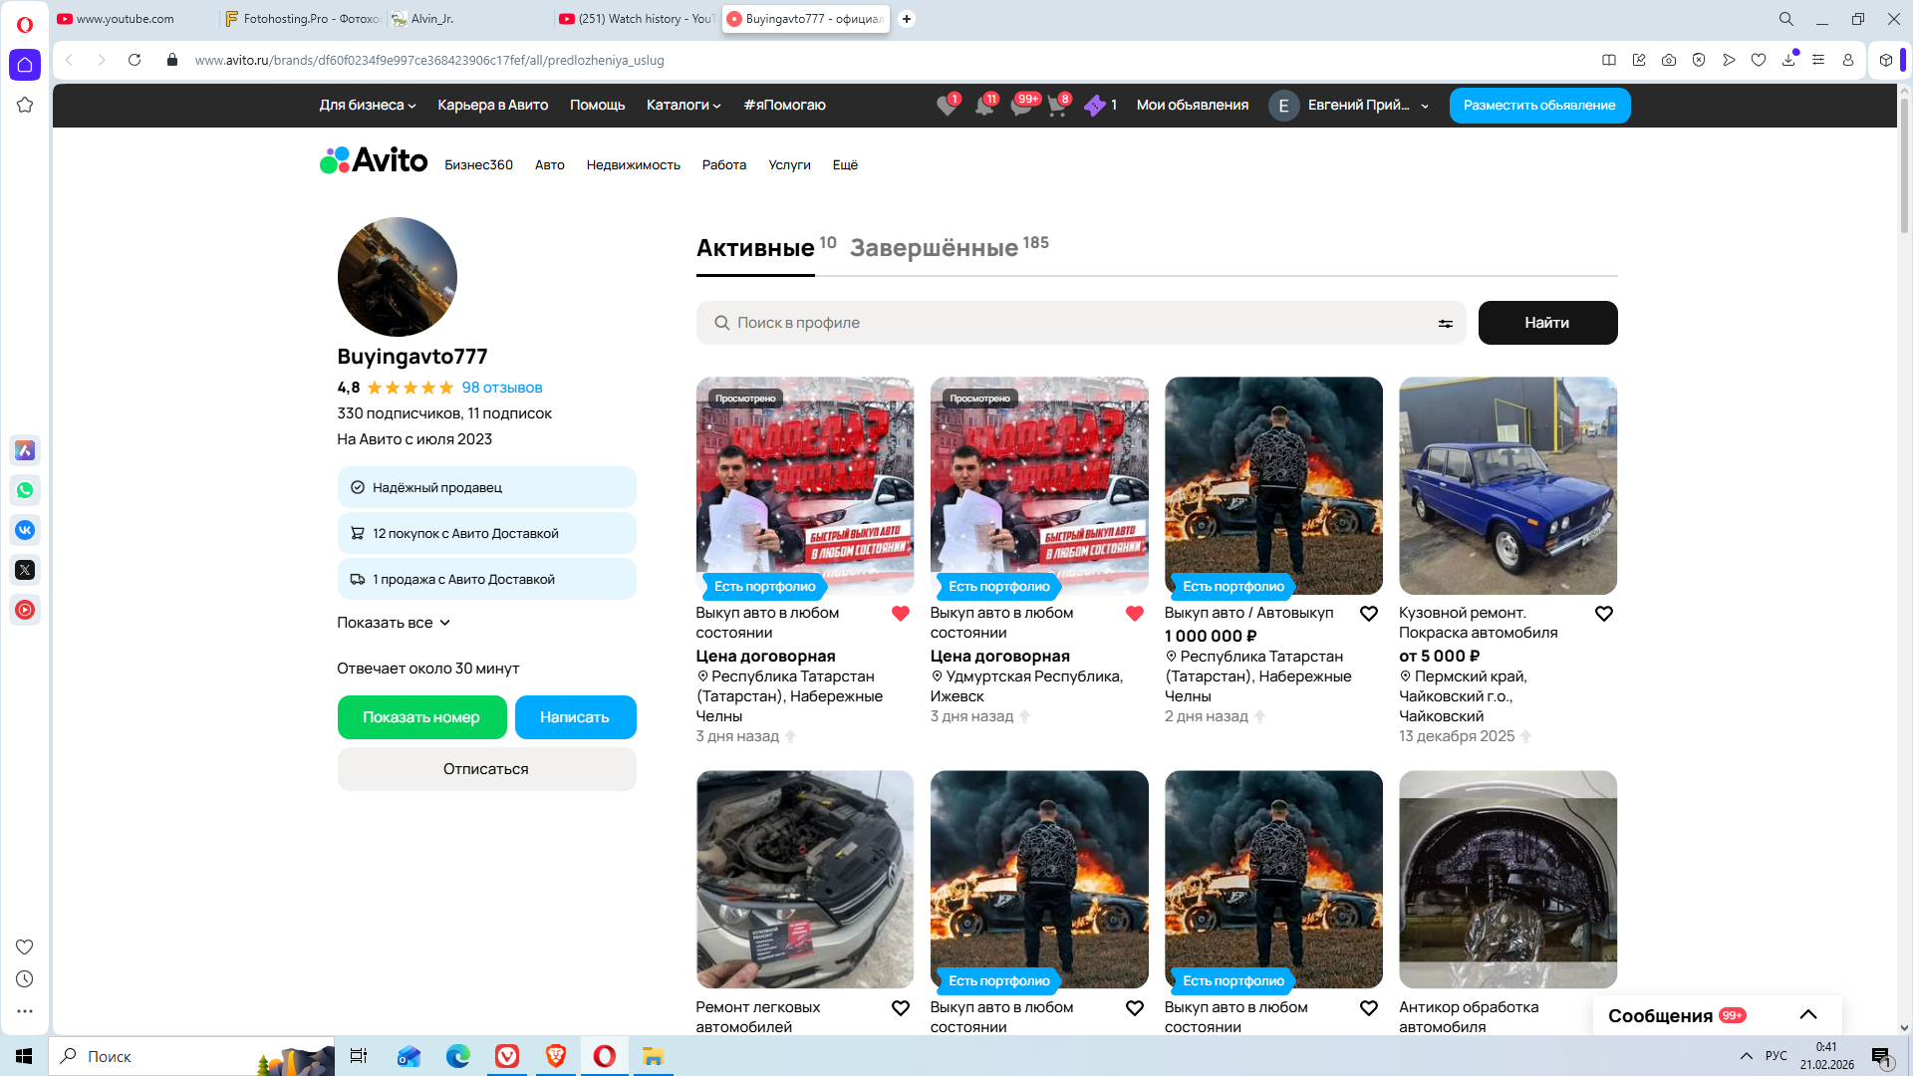Open shopping cart icon in header
The height and width of the screenshot is (1076, 1913).
1056,106
